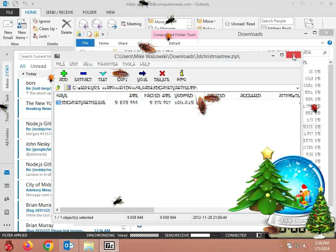The height and width of the screenshot is (252, 336).
Task: Open Firefox from the taskbar
Action: click(x=28, y=245)
